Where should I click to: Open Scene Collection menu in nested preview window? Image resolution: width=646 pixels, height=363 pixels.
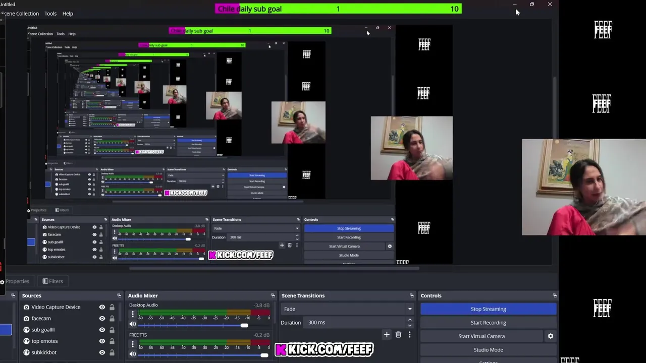(x=40, y=34)
